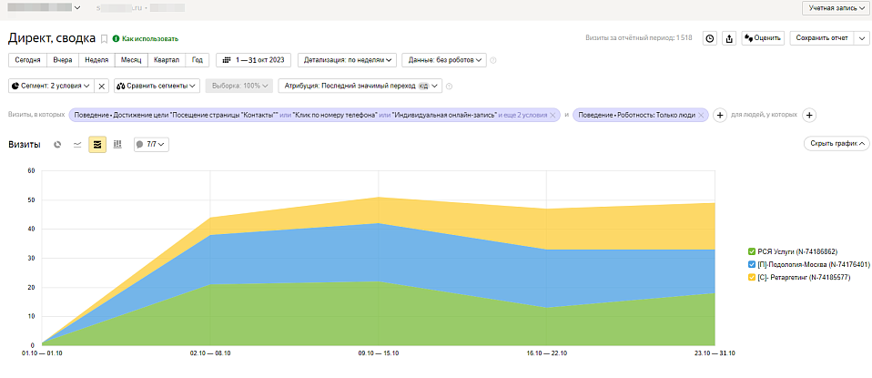Select the stacked area chart icon
This screenshot has width=872, height=378.
click(97, 144)
